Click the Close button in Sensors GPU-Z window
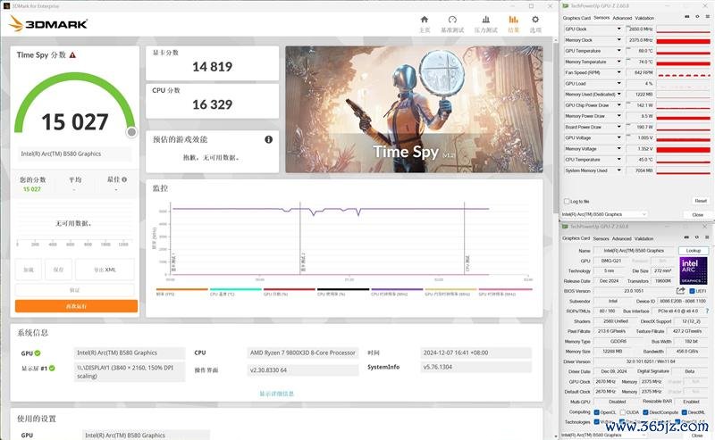715x440 pixels. [698, 214]
